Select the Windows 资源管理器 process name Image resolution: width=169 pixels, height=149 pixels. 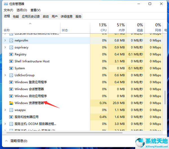point(29,103)
